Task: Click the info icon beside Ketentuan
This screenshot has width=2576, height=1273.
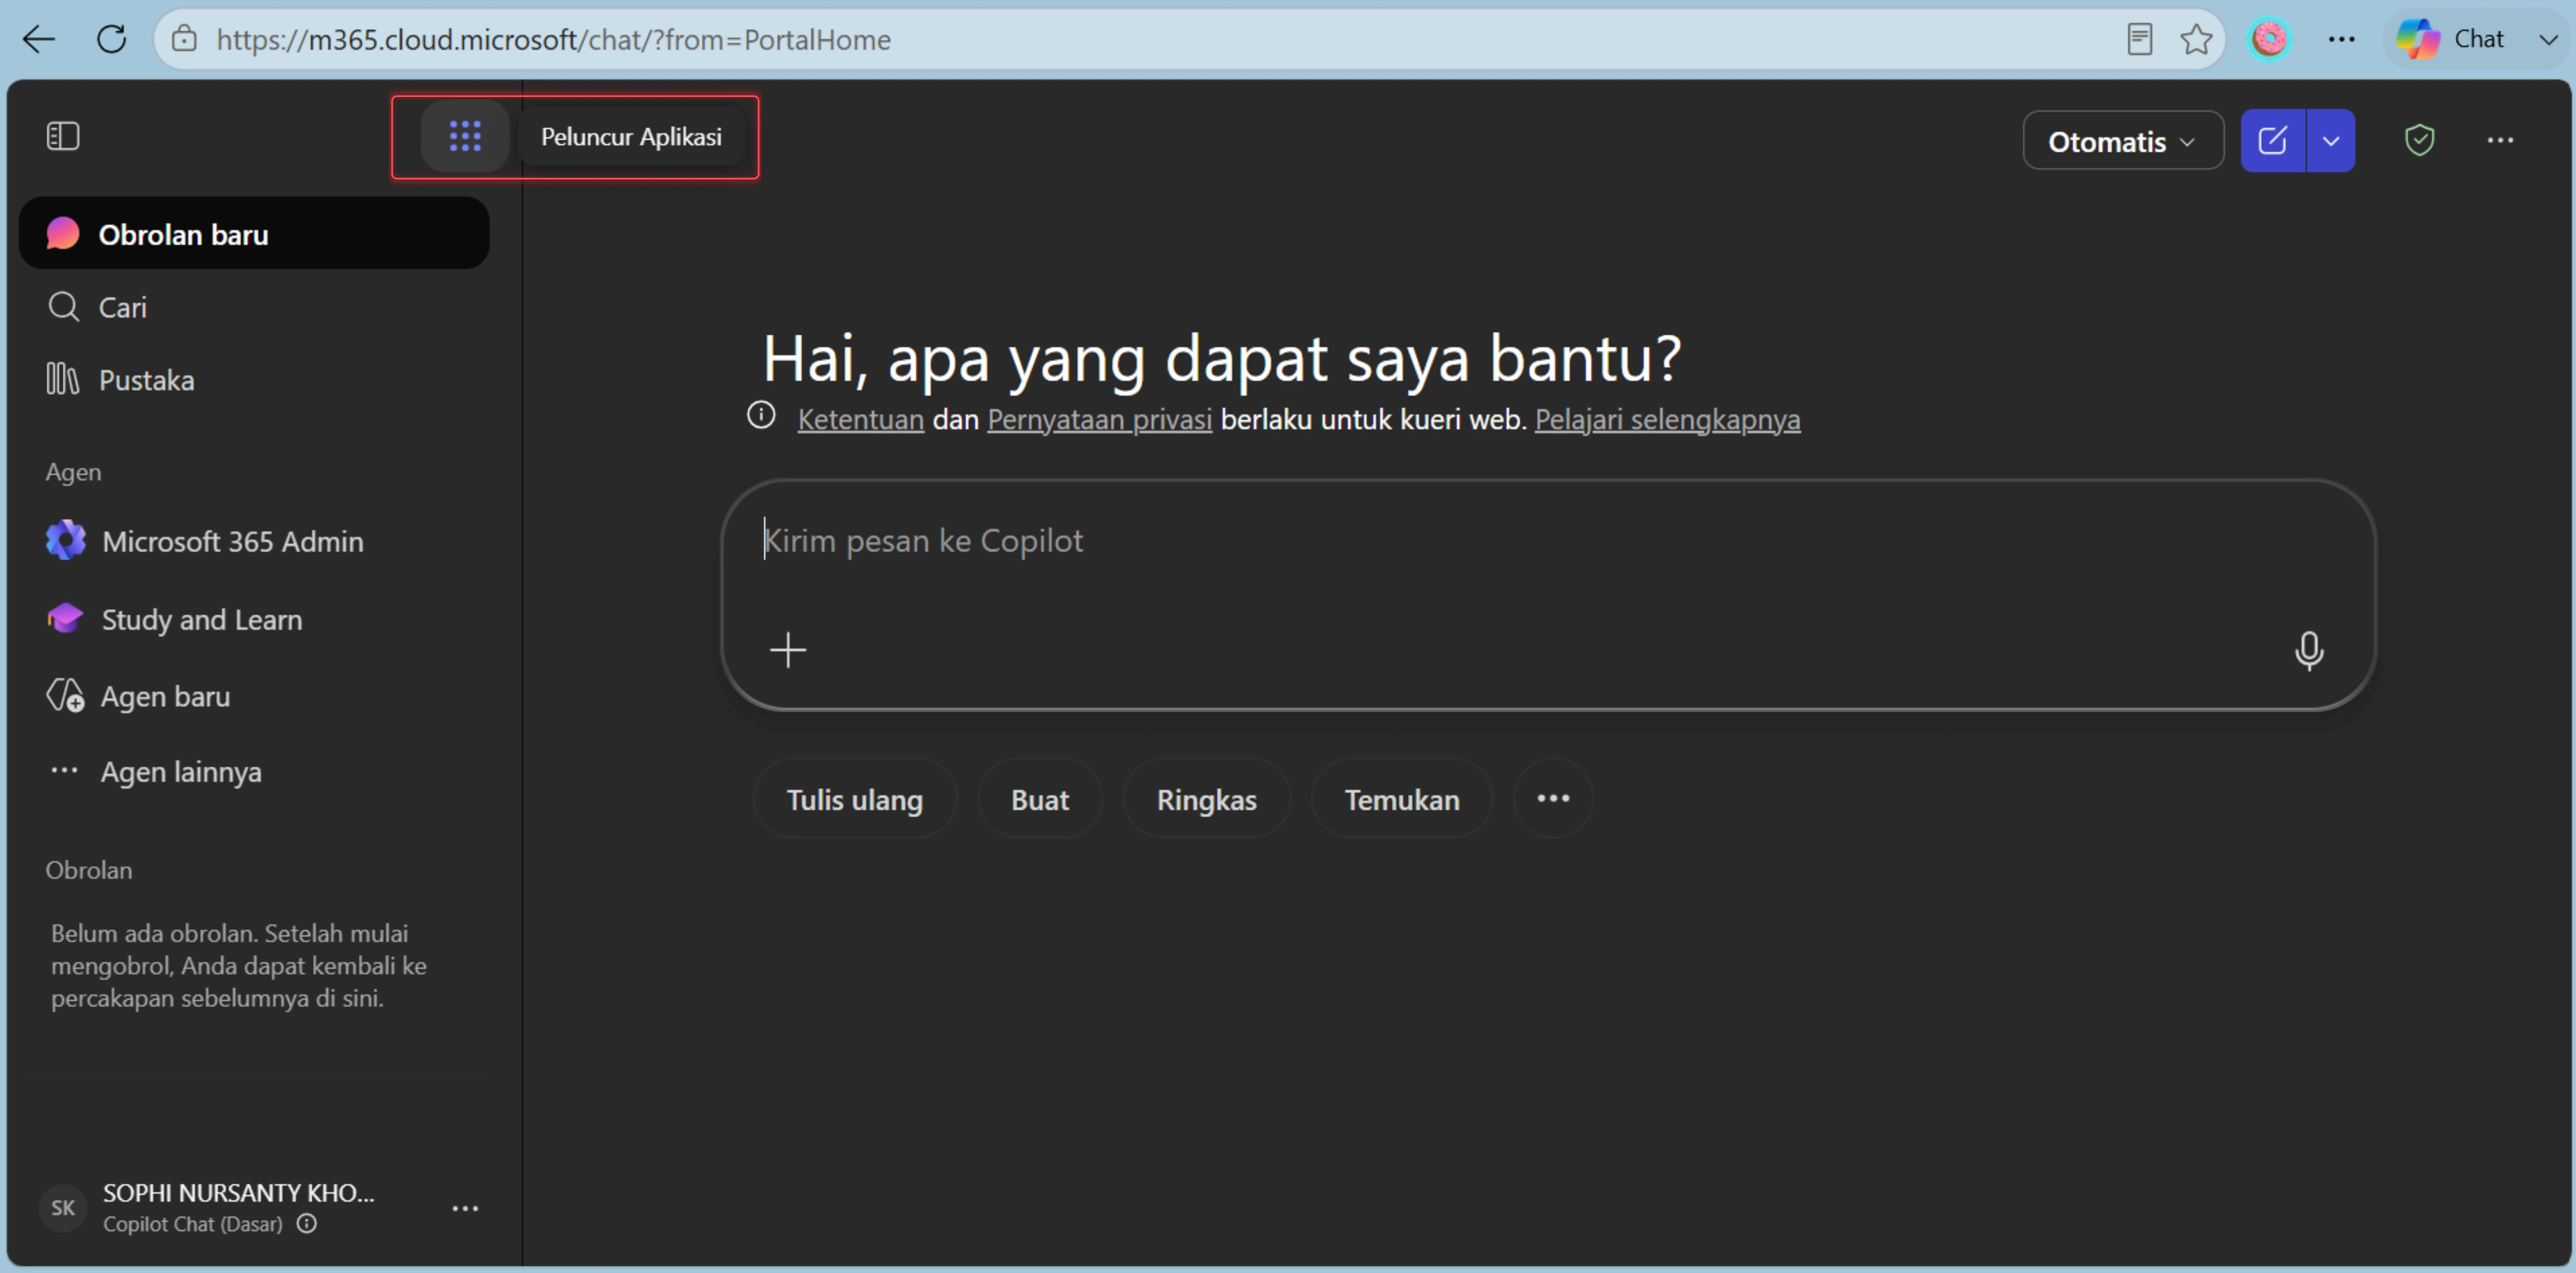Action: [x=761, y=415]
